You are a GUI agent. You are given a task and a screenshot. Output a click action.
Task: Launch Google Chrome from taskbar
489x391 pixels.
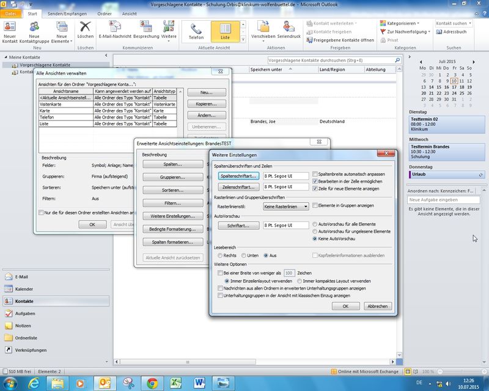pos(152,382)
